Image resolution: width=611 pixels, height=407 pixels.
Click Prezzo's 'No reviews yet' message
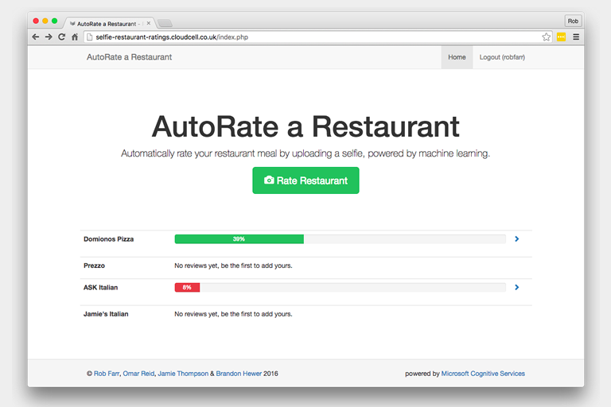pyautogui.click(x=233, y=266)
